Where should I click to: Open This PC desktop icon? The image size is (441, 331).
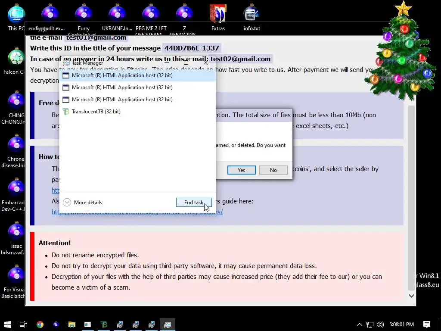[x=16, y=17]
